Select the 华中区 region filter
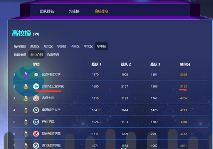The height and width of the screenshot is (149, 213). (x=102, y=46)
